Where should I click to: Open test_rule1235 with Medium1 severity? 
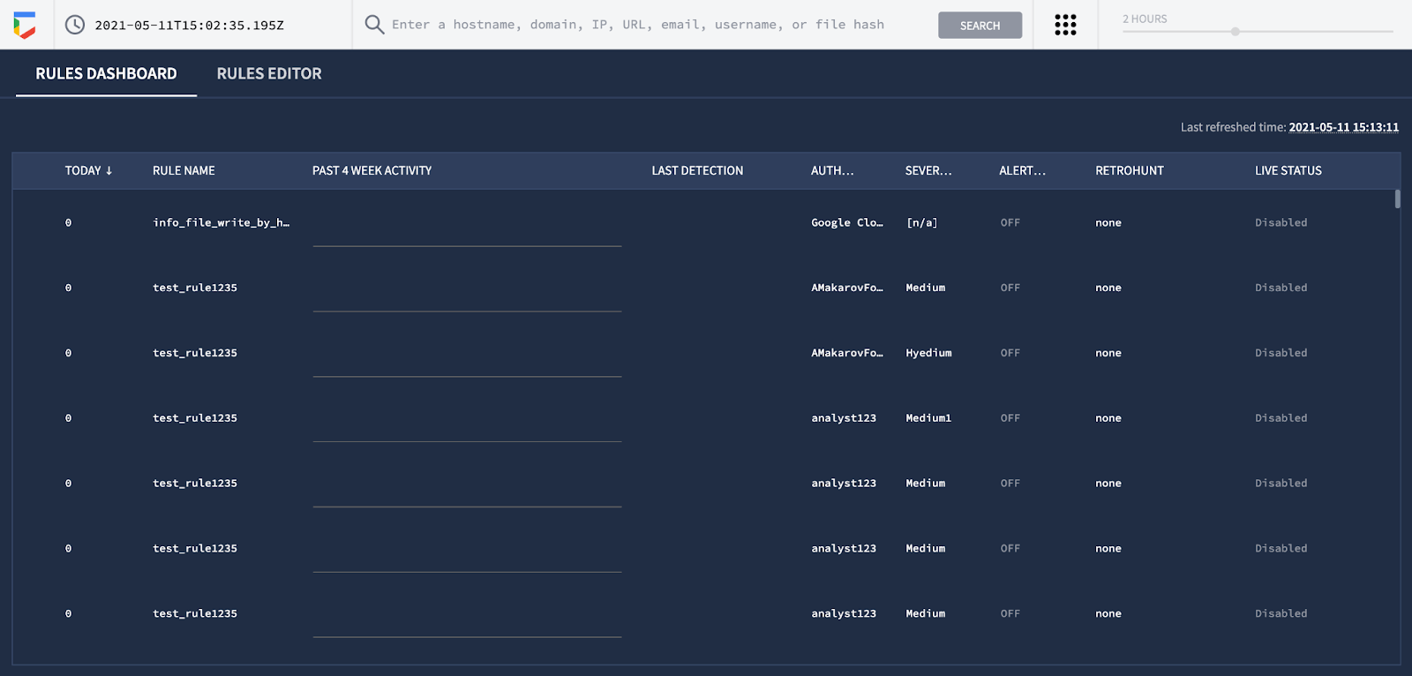coord(195,418)
